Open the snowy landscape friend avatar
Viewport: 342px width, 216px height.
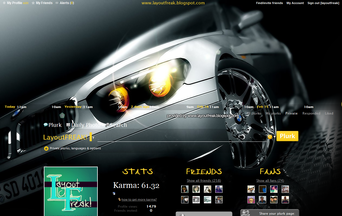click(x=207, y=200)
